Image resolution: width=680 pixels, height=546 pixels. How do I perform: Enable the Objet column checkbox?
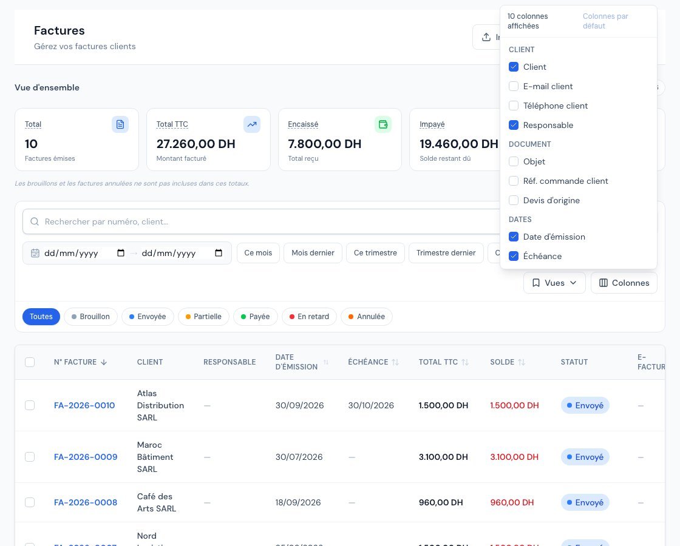click(x=514, y=161)
